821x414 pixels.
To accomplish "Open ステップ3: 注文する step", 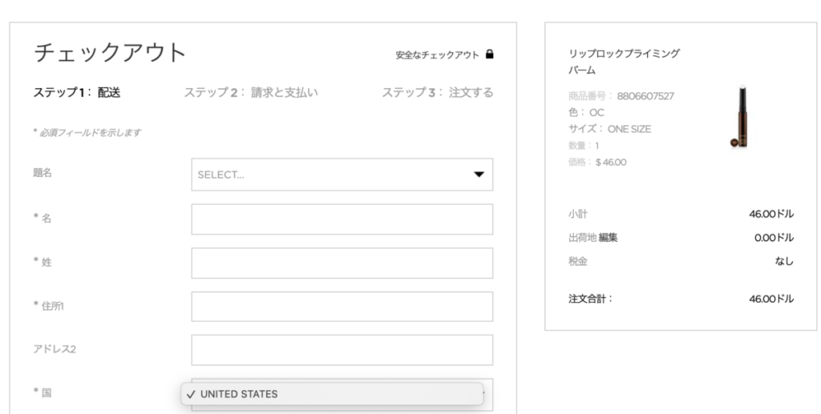I will pos(437,92).
